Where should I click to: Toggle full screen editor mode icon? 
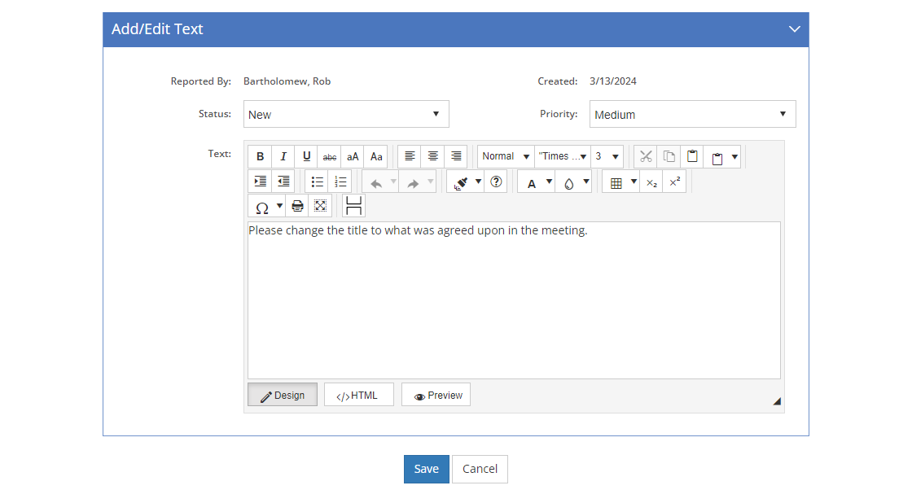click(320, 206)
